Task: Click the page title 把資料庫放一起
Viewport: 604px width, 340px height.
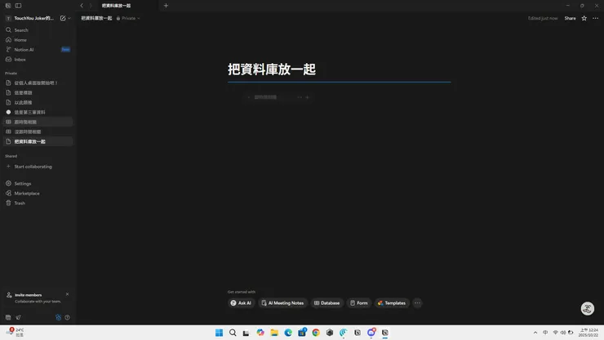Action: [x=272, y=69]
